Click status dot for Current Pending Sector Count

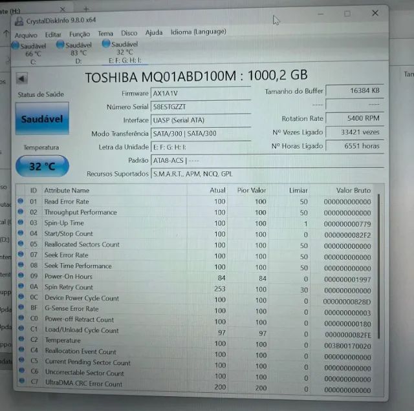click(21, 360)
